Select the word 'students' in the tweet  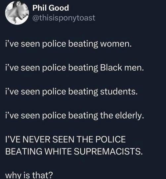tap(118, 91)
